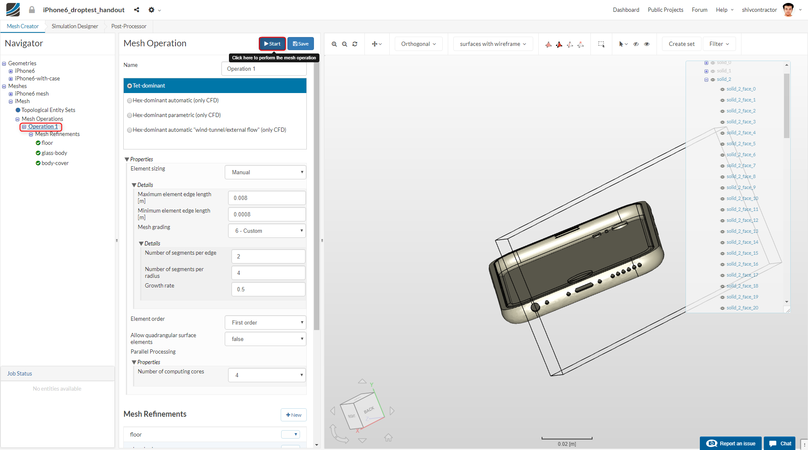Choose Hex-dominant parametric (only CFD) radio
Viewport: 808px width, 450px height.
click(x=130, y=115)
